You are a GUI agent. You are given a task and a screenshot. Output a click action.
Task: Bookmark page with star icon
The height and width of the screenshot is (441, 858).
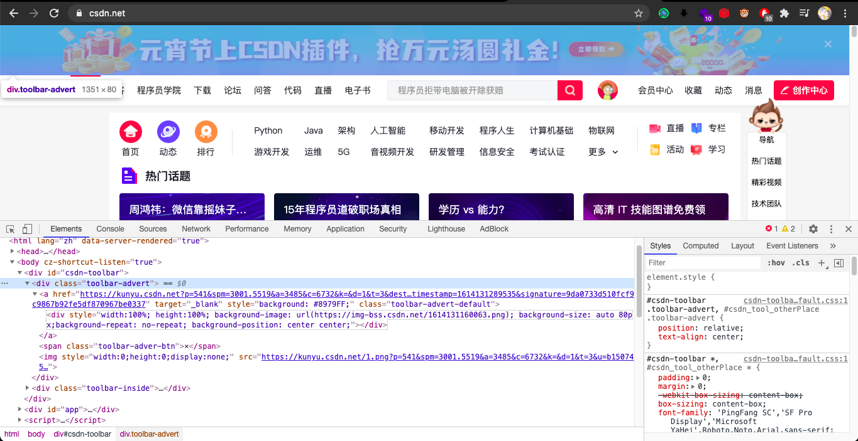639,13
